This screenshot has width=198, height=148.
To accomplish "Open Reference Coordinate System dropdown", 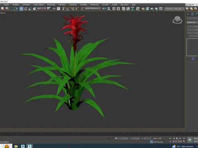I will [42, 9].
